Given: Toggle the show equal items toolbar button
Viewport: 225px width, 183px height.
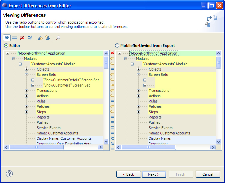Looking at the screenshot, I should [x=14, y=38].
